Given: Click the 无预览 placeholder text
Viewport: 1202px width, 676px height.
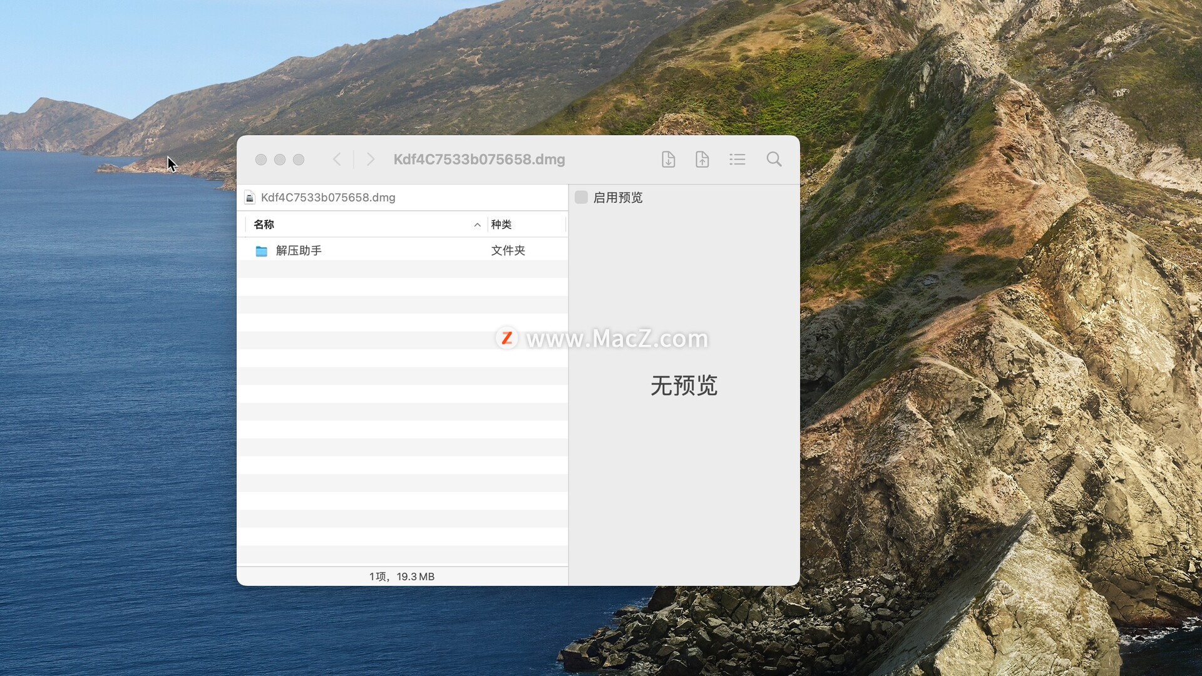Looking at the screenshot, I should pos(684,386).
